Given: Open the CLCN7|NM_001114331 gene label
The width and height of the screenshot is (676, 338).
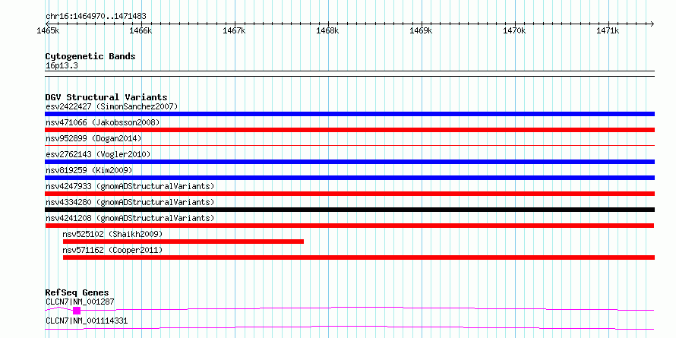Looking at the screenshot, I should 87,321.
